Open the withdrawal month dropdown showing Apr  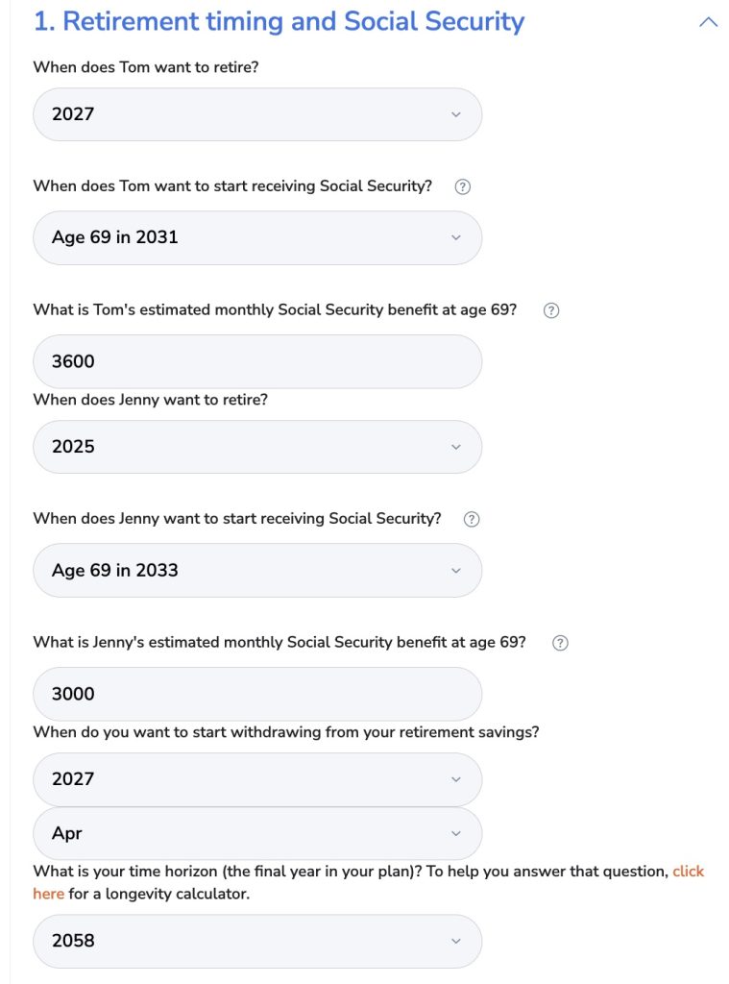(x=256, y=834)
